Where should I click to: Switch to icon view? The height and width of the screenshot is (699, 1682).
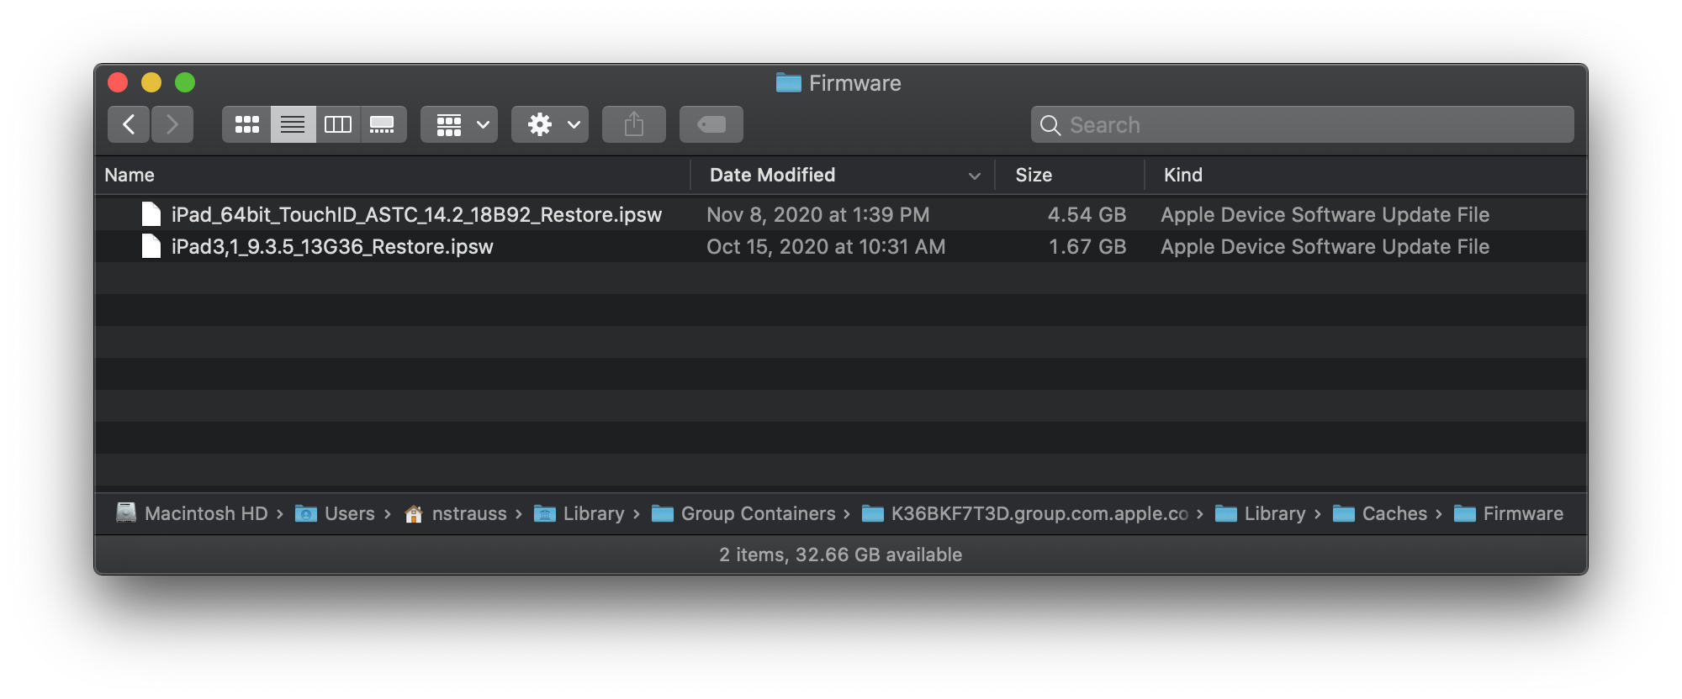(246, 124)
